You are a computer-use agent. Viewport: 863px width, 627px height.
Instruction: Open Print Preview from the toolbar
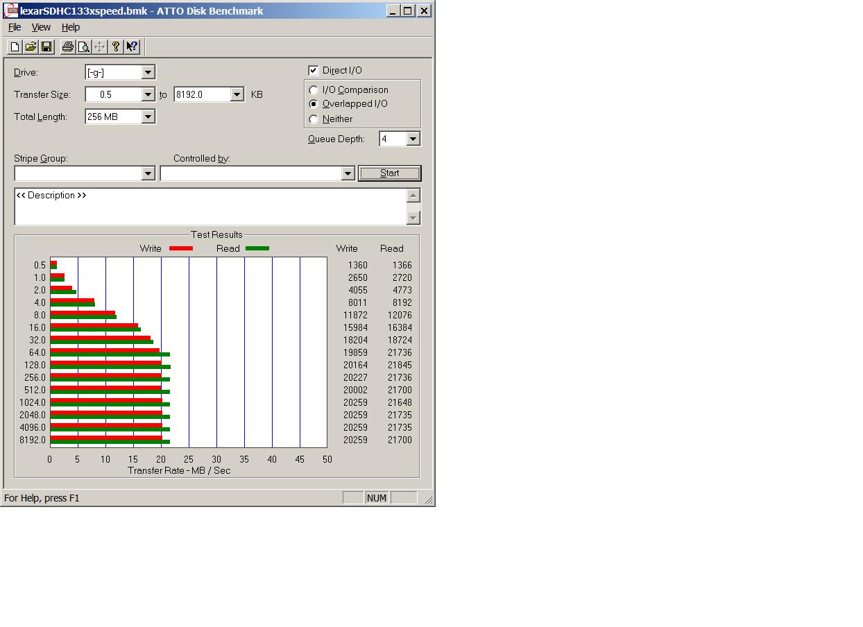(83, 46)
